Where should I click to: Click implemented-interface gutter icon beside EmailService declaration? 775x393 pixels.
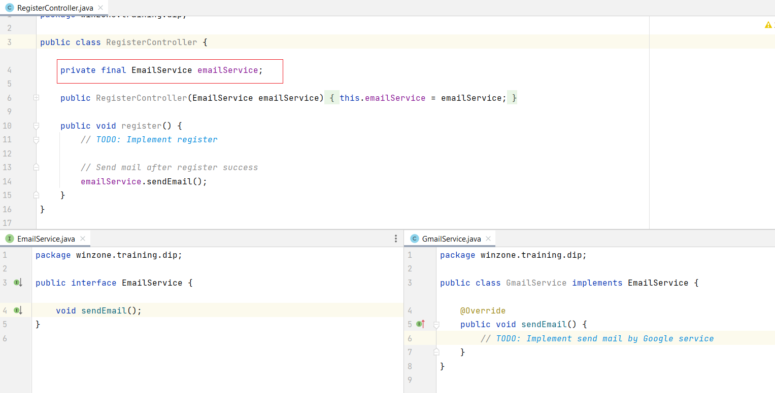[x=18, y=283]
